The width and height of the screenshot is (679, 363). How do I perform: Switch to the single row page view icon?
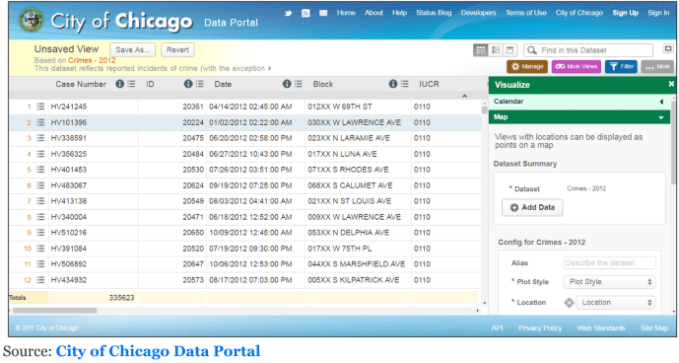tap(510, 50)
